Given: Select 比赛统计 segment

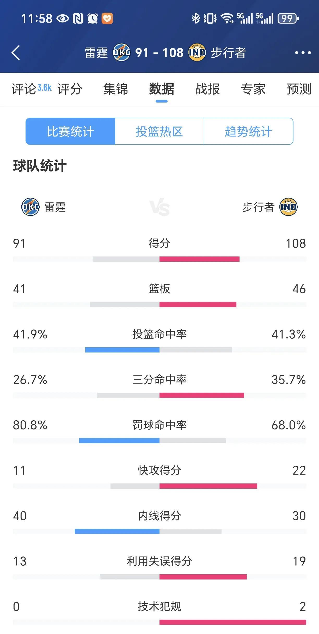Looking at the screenshot, I should [x=70, y=131].
